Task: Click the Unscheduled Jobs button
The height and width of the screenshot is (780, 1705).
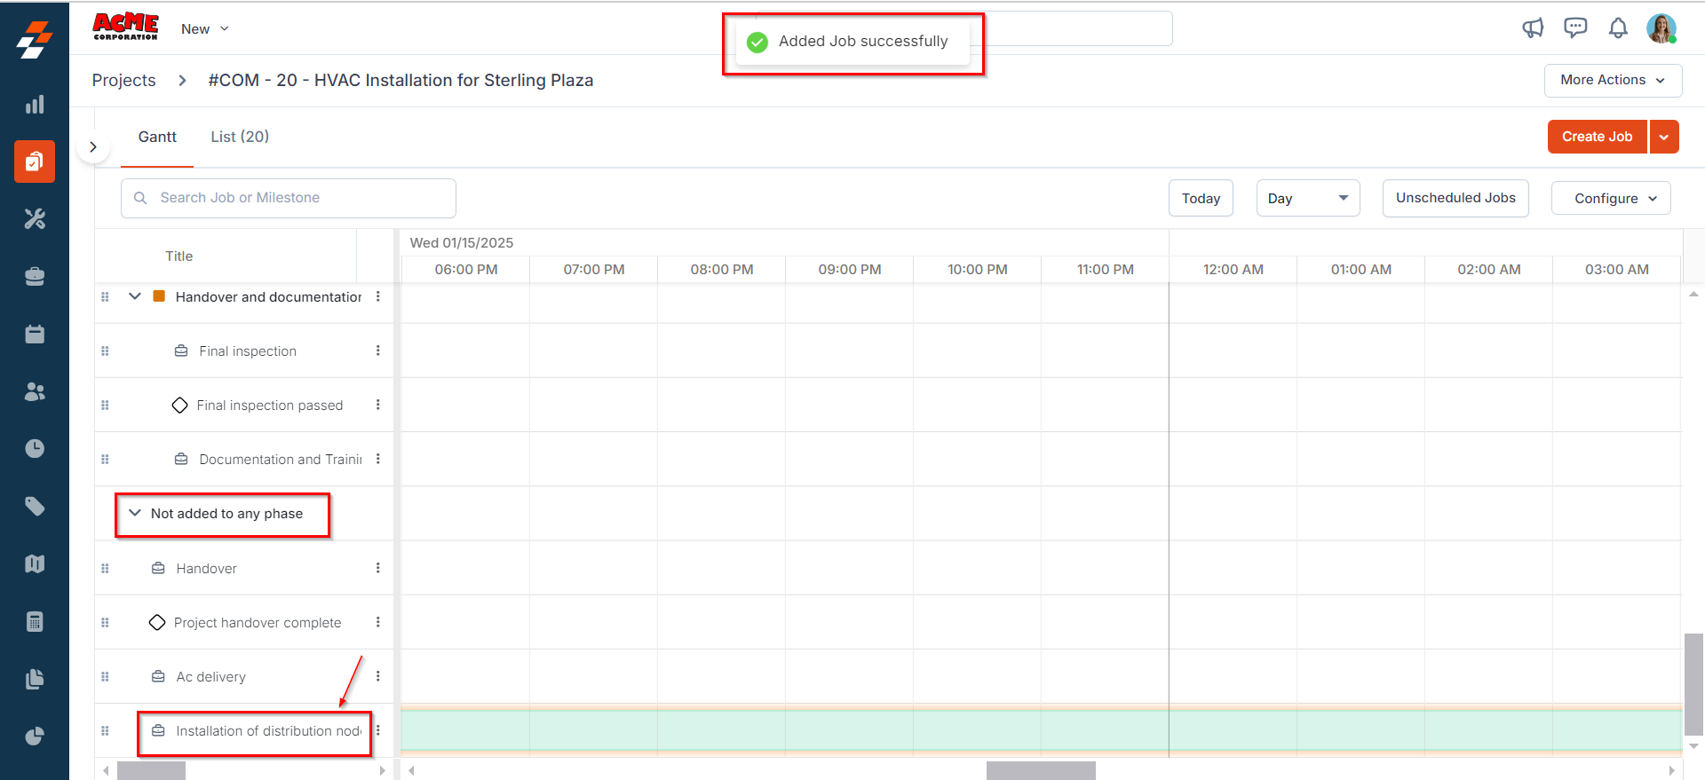Action: pos(1455,198)
